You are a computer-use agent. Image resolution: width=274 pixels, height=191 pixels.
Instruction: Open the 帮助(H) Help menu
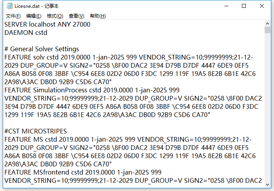click(x=98, y=16)
